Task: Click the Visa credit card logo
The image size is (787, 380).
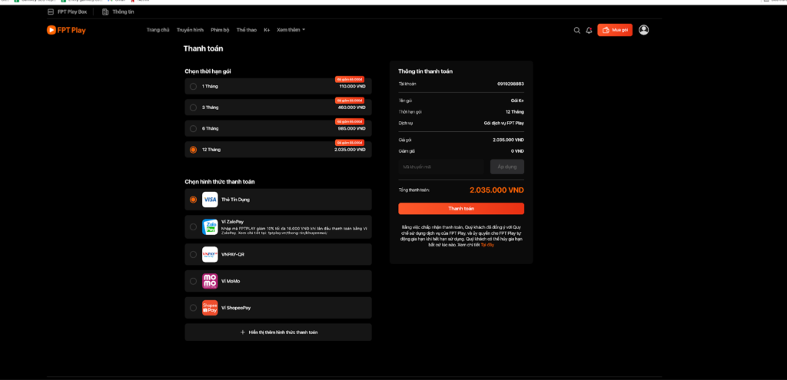Action: pos(210,200)
